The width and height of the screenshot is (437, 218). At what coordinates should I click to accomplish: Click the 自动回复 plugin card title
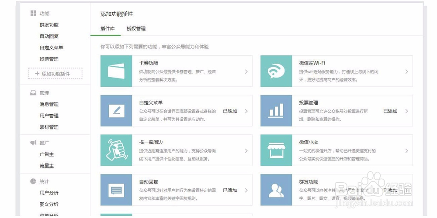[x=149, y=182]
